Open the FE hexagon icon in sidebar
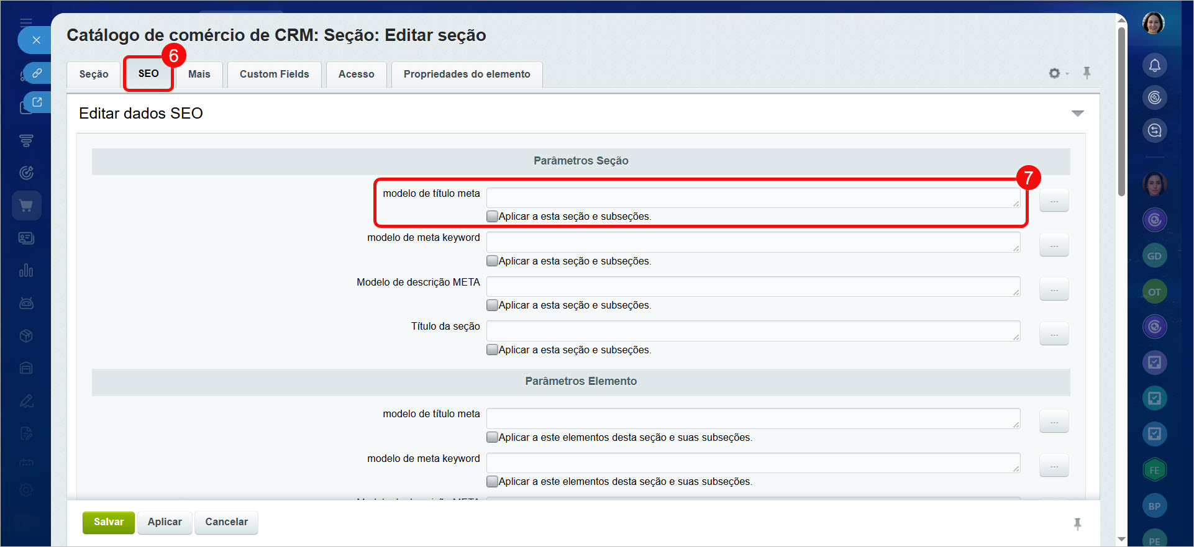This screenshot has height=547, width=1194. click(x=1154, y=470)
